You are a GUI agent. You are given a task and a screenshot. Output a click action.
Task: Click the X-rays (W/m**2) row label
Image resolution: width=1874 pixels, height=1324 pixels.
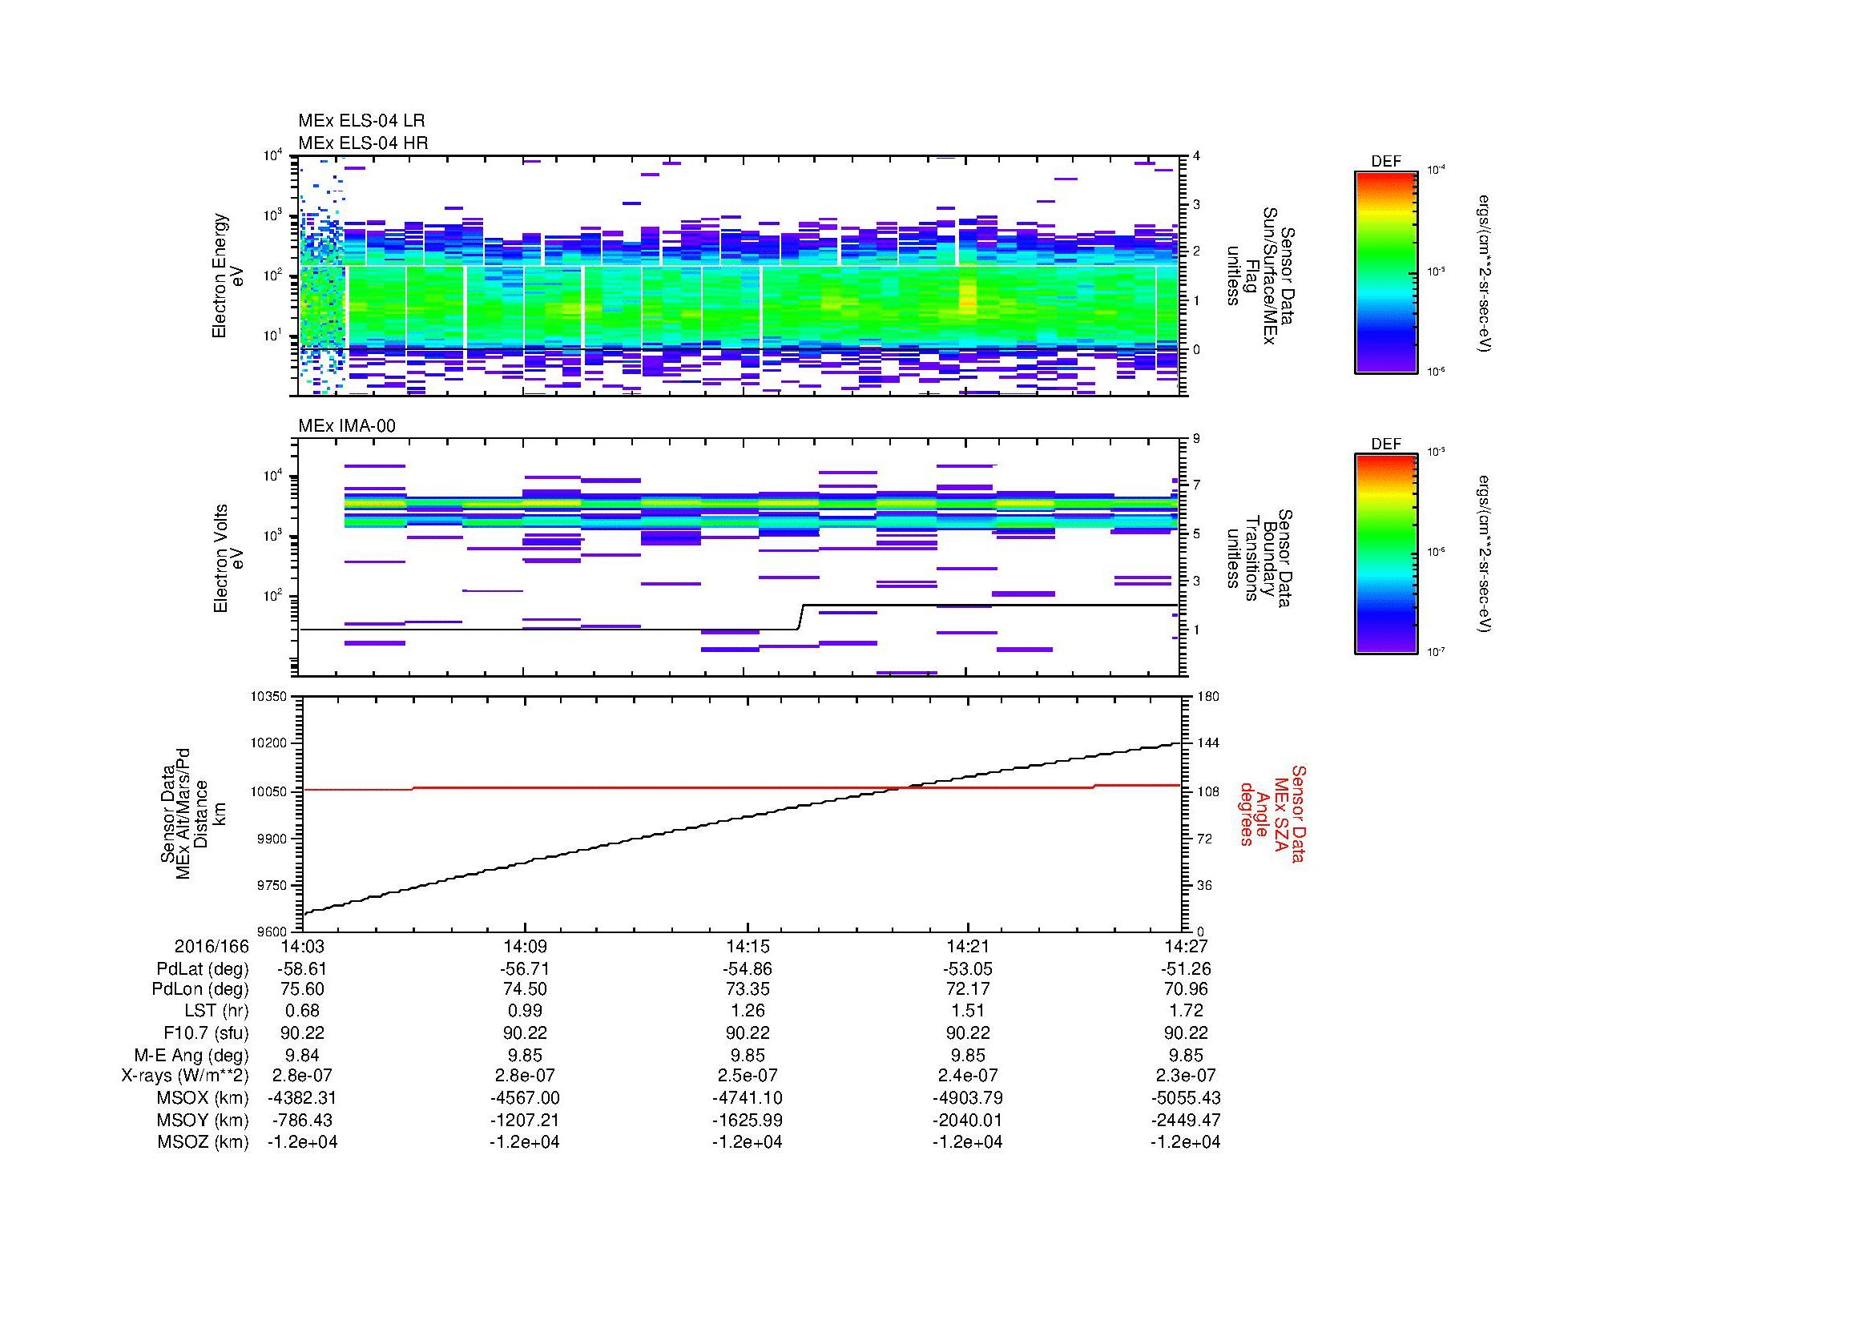[x=184, y=1075]
